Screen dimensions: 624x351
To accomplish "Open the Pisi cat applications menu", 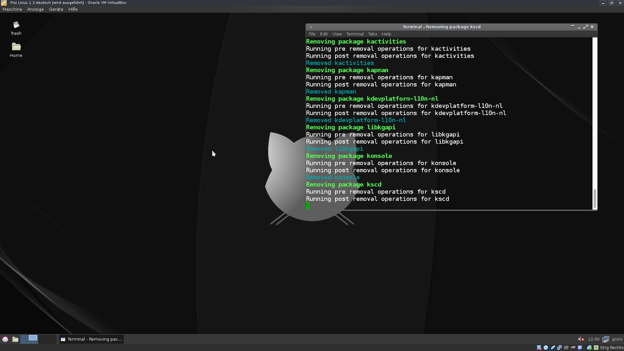I will point(5,339).
